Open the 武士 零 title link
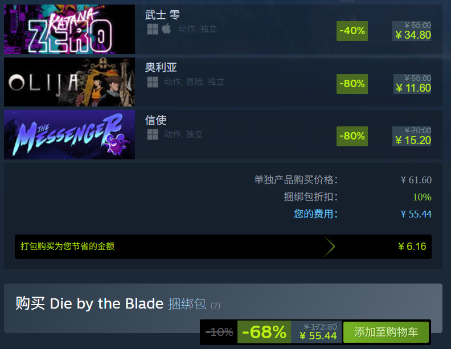The width and height of the screenshot is (451, 349). (x=162, y=15)
